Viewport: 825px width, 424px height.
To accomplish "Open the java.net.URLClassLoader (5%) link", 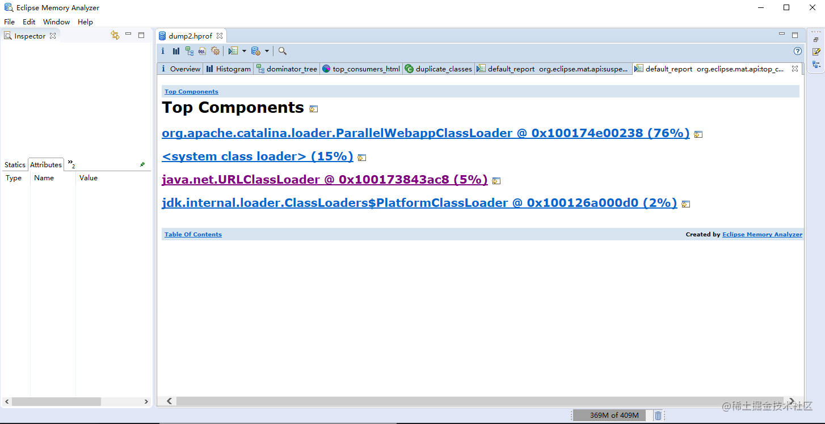I will coord(325,180).
